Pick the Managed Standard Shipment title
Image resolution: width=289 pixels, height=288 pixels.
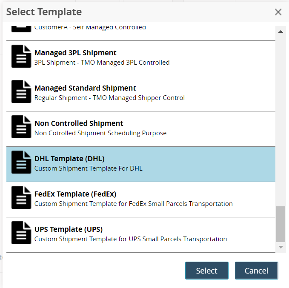[x=85, y=88]
